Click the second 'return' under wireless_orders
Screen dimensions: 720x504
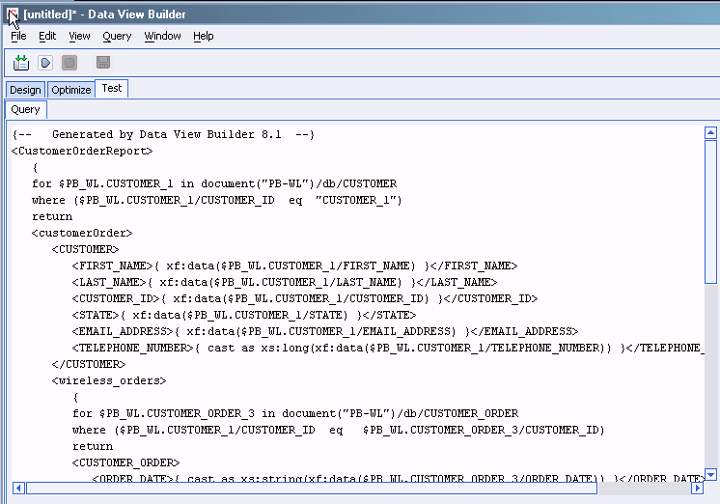[x=93, y=447]
